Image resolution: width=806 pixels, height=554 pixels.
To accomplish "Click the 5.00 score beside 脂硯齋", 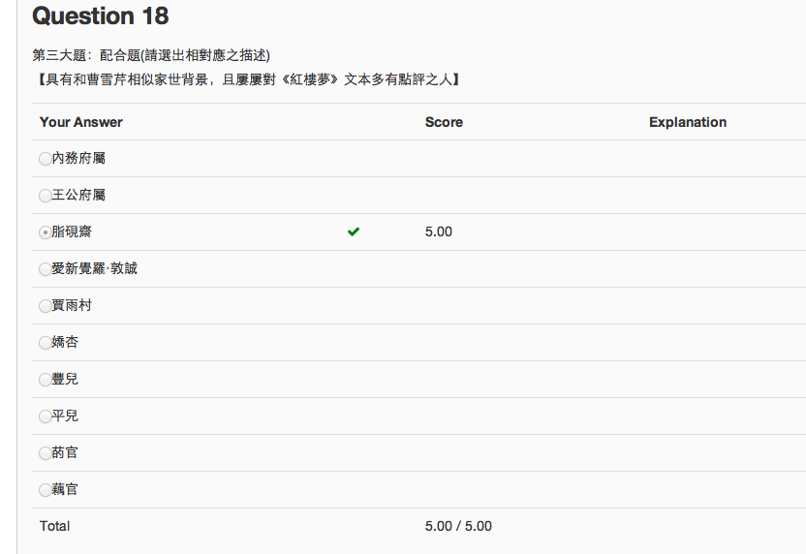I will click(439, 231).
